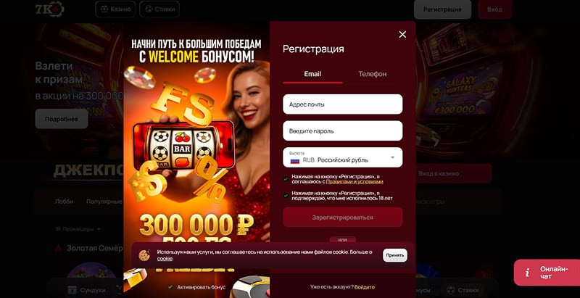Viewport: 580px width, 298px height.
Task: Click the Russian flag currency icon
Action: tap(295, 160)
